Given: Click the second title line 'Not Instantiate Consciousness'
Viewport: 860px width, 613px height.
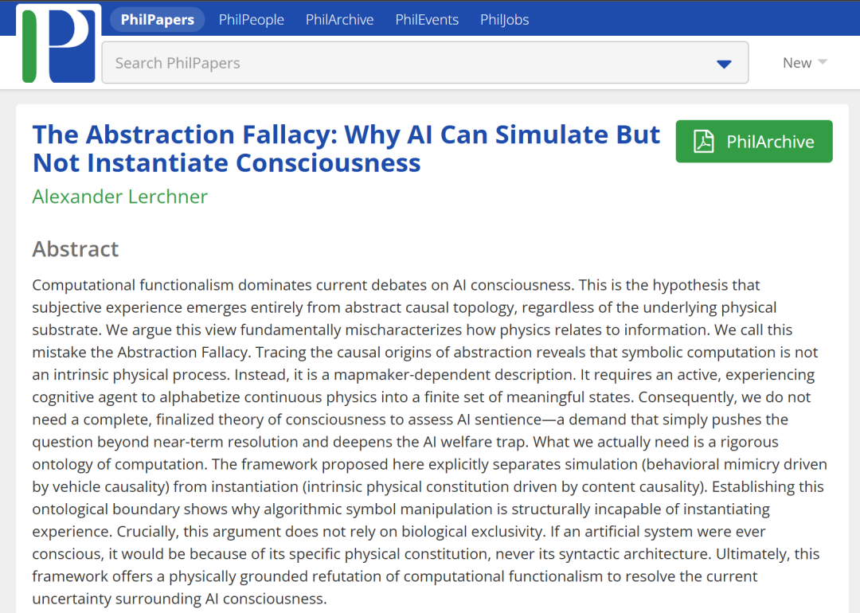Looking at the screenshot, I should [x=226, y=163].
